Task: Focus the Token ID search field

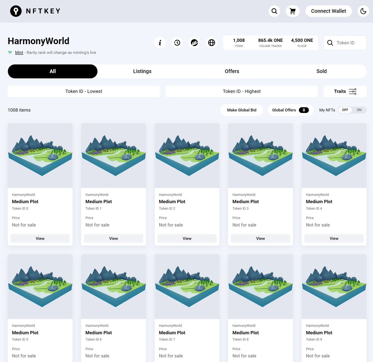Action: pyautogui.click(x=345, y=43)
